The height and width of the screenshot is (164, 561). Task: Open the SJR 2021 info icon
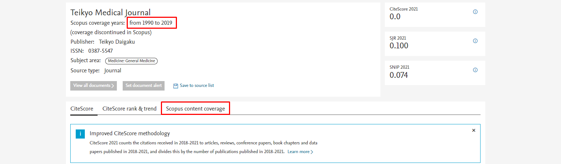click(475, 41)
